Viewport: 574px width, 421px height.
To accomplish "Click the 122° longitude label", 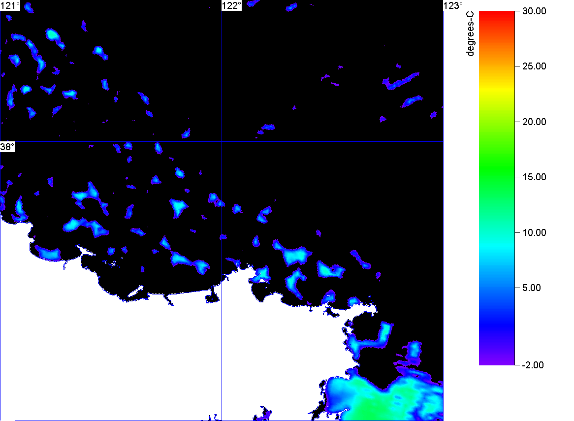I will [232, 6].
